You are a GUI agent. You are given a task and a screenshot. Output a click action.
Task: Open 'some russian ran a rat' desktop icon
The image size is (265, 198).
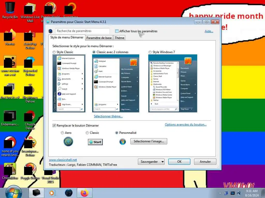(10, 66)
